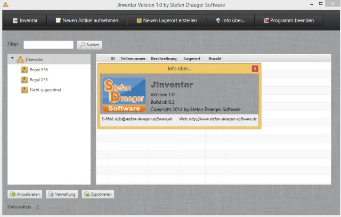341x217 pixels.
Task: Open Neuen Artikel aufnehmen
Action: [x=86, y=21]
